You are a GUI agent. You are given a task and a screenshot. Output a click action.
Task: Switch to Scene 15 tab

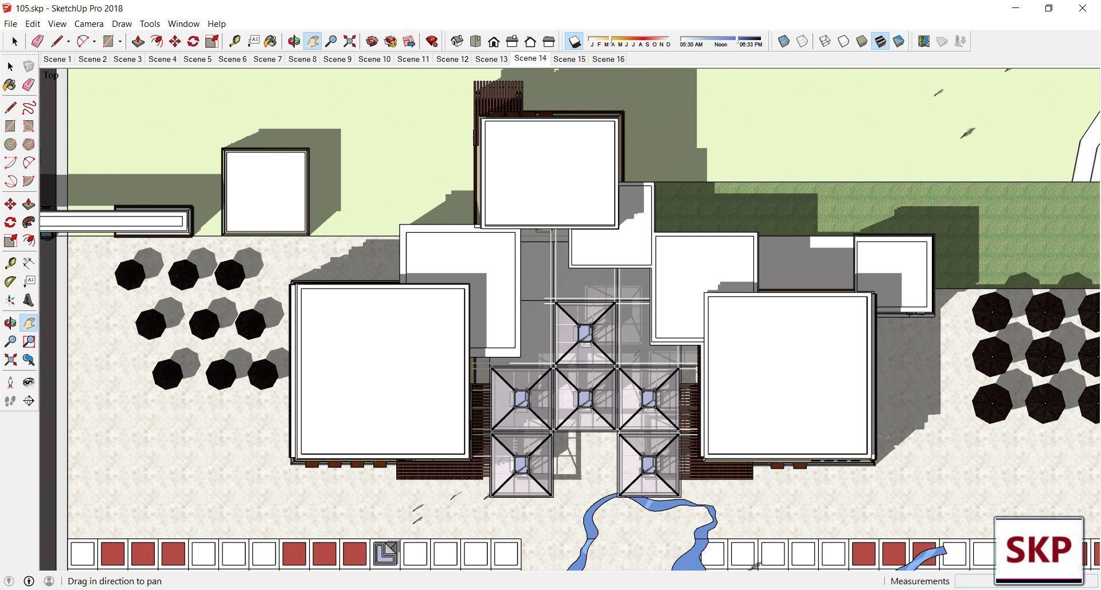point(569,59)
